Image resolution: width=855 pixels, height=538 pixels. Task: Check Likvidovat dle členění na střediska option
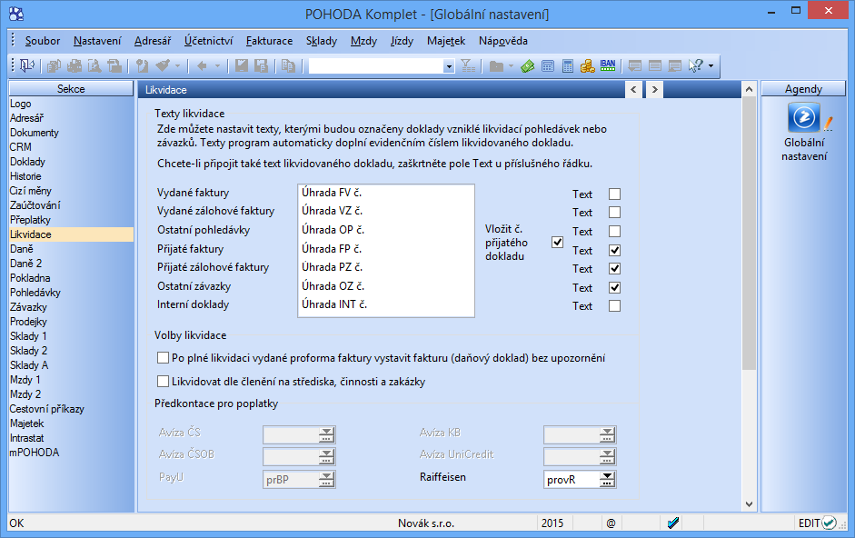(x=163, y=382)
